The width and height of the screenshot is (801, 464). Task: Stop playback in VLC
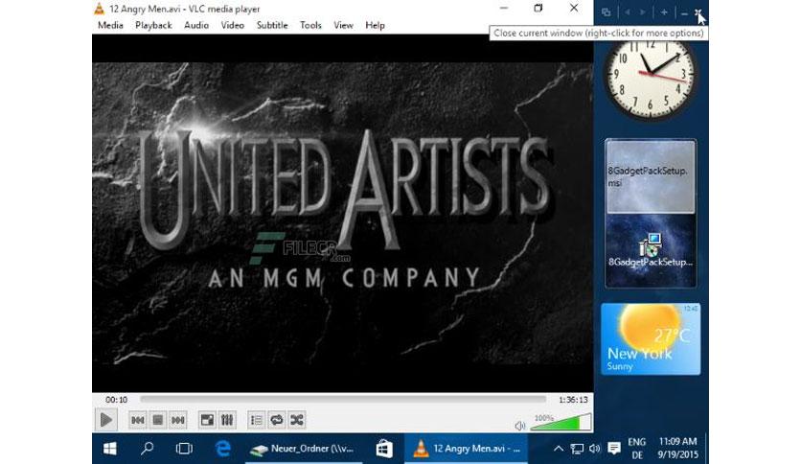click(157, 420)
